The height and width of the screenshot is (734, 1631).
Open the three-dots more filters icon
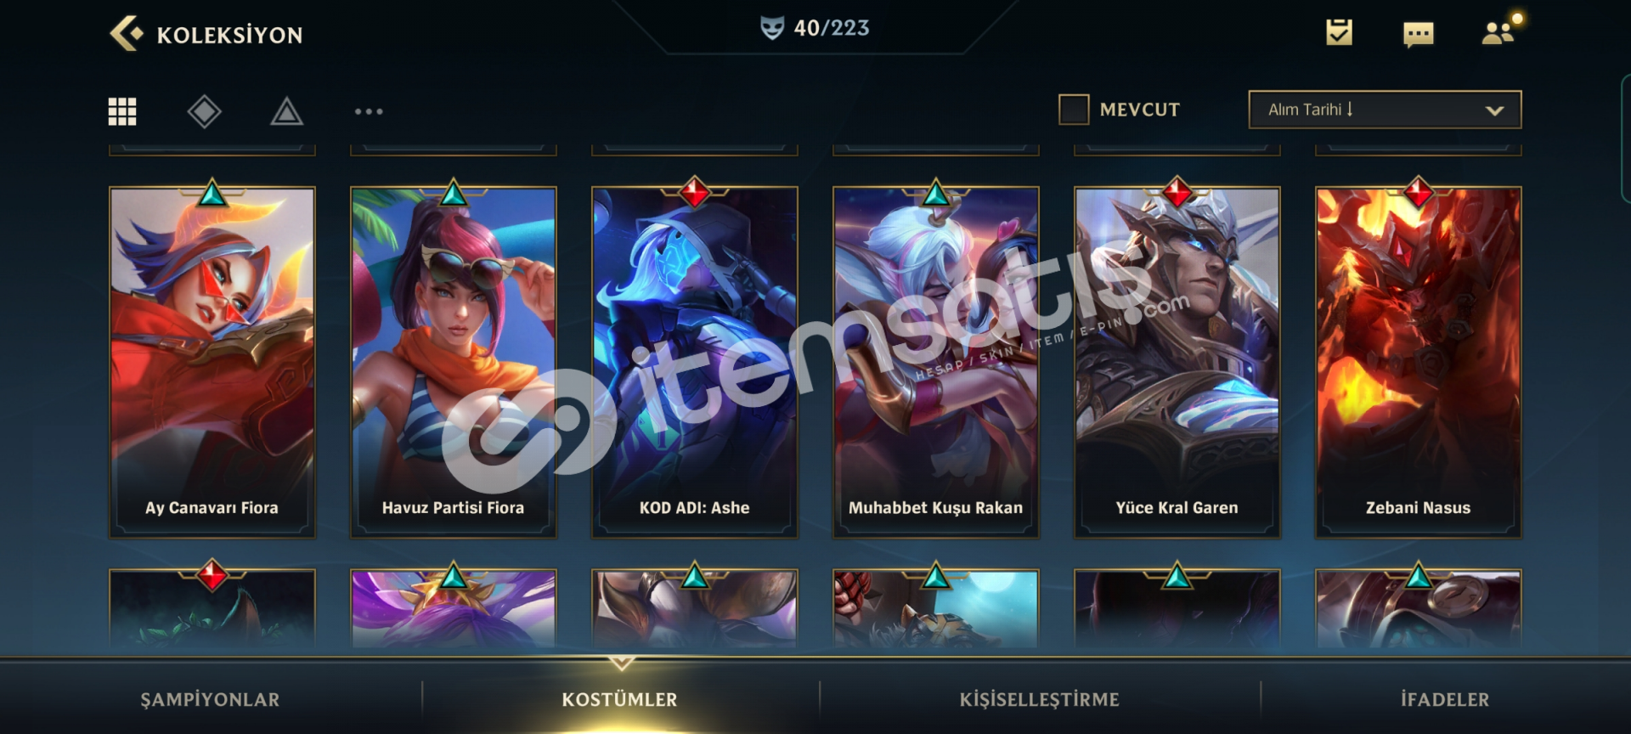point(369,111)
